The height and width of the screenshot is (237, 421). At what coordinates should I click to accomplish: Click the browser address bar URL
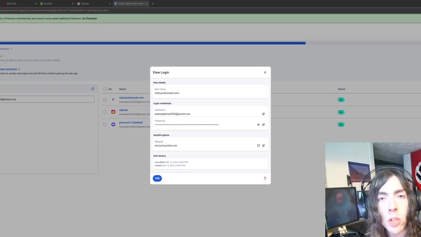54,11
